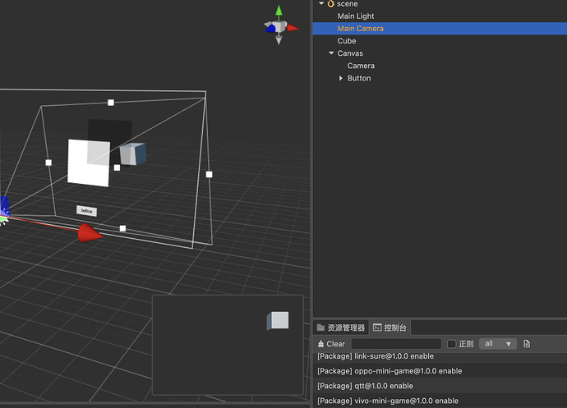Select the blue-sided cube in scene view
This screenshot has width=567, height=408.
[133, 154]
